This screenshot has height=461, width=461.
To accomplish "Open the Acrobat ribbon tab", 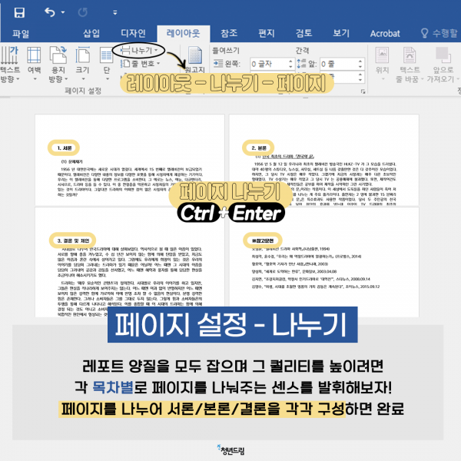I will coord(385,34).
